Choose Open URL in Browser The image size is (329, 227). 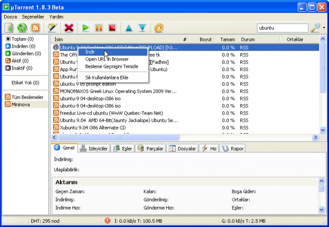point(113,59)
